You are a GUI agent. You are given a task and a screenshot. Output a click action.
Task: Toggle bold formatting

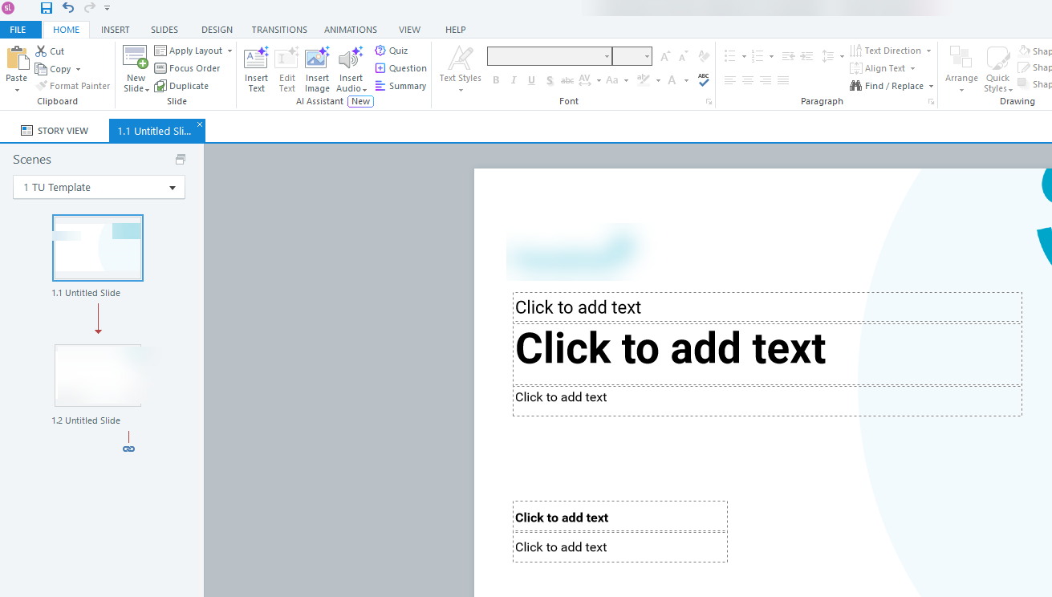pyautogui.click(x=495, y=80)
